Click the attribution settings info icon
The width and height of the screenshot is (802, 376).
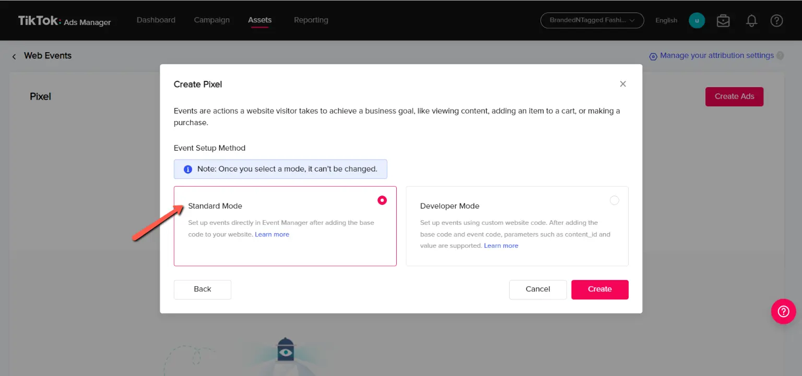pyautogui.click(x=780, y=56)
